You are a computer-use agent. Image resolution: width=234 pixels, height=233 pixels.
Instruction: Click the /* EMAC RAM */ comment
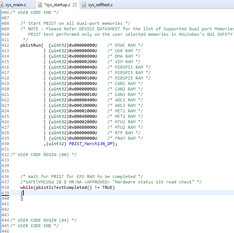[125, 45]
